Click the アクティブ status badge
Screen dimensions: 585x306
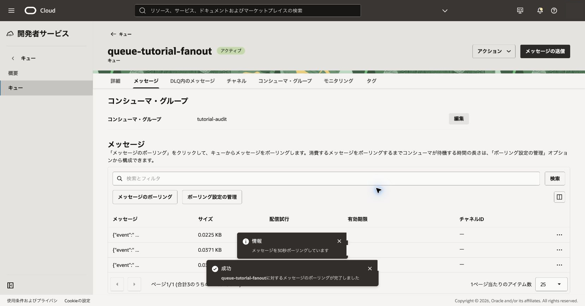click(231, 51)
